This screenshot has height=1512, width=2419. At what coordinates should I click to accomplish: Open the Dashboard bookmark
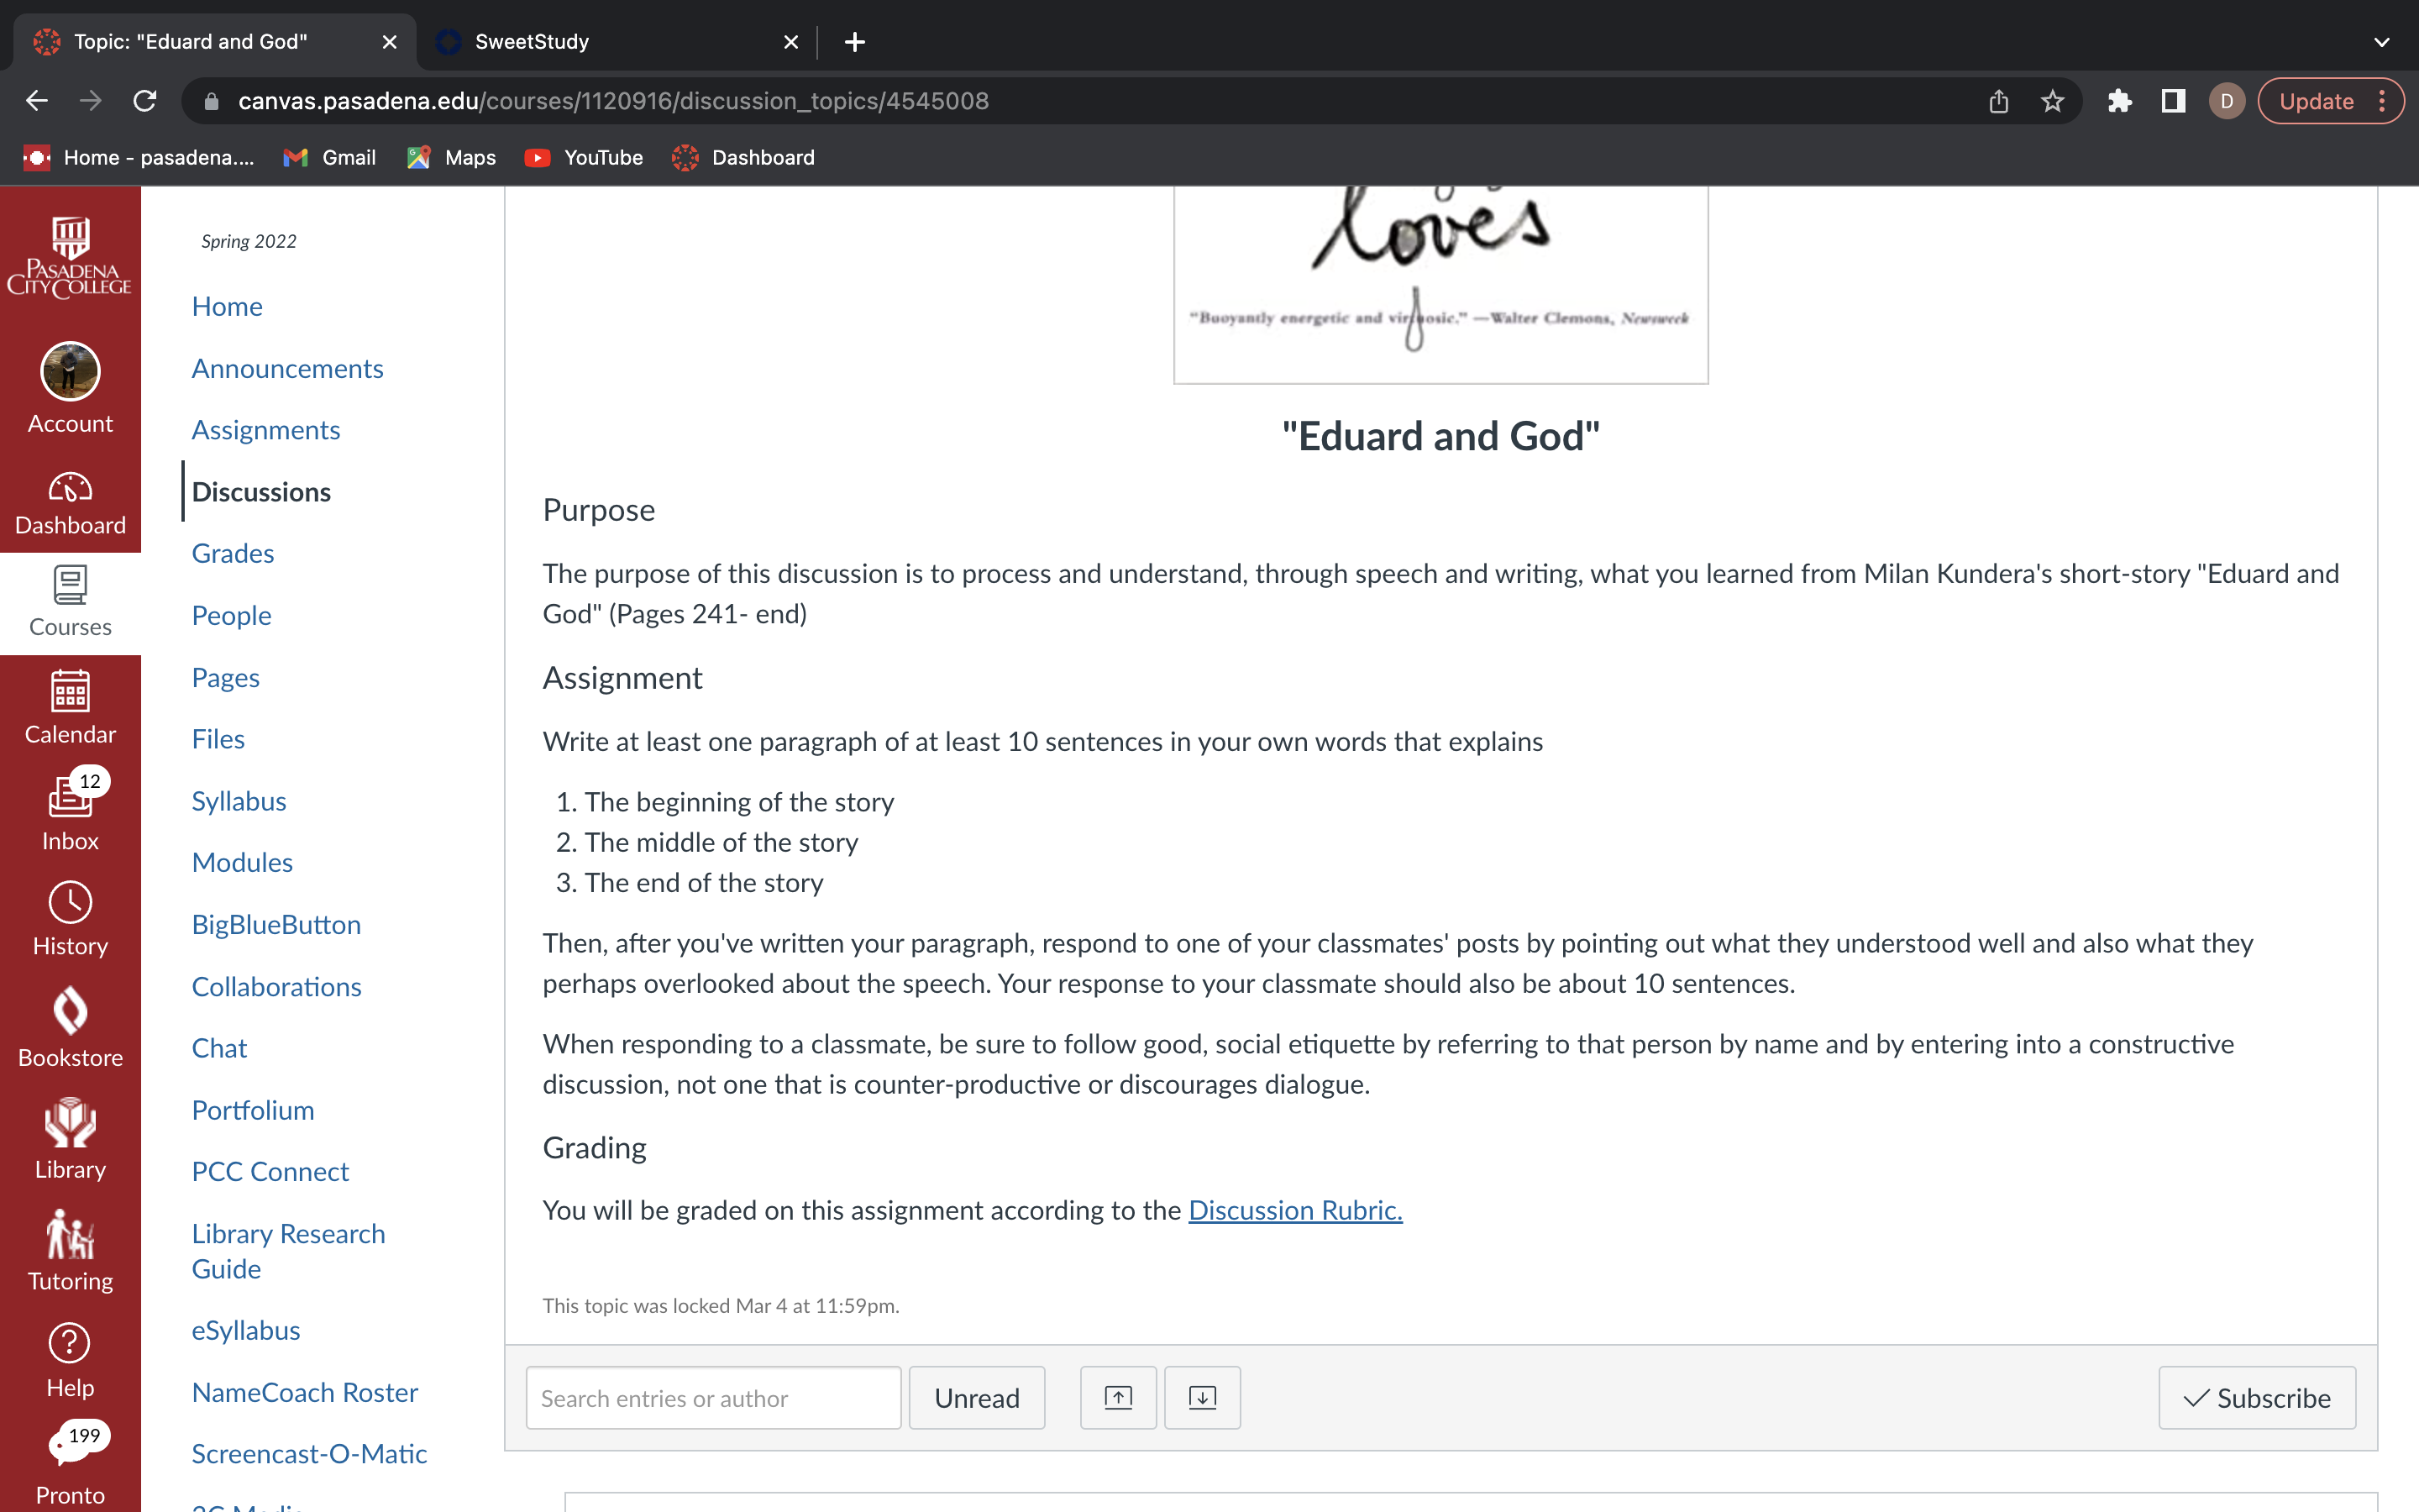point(742,157)
